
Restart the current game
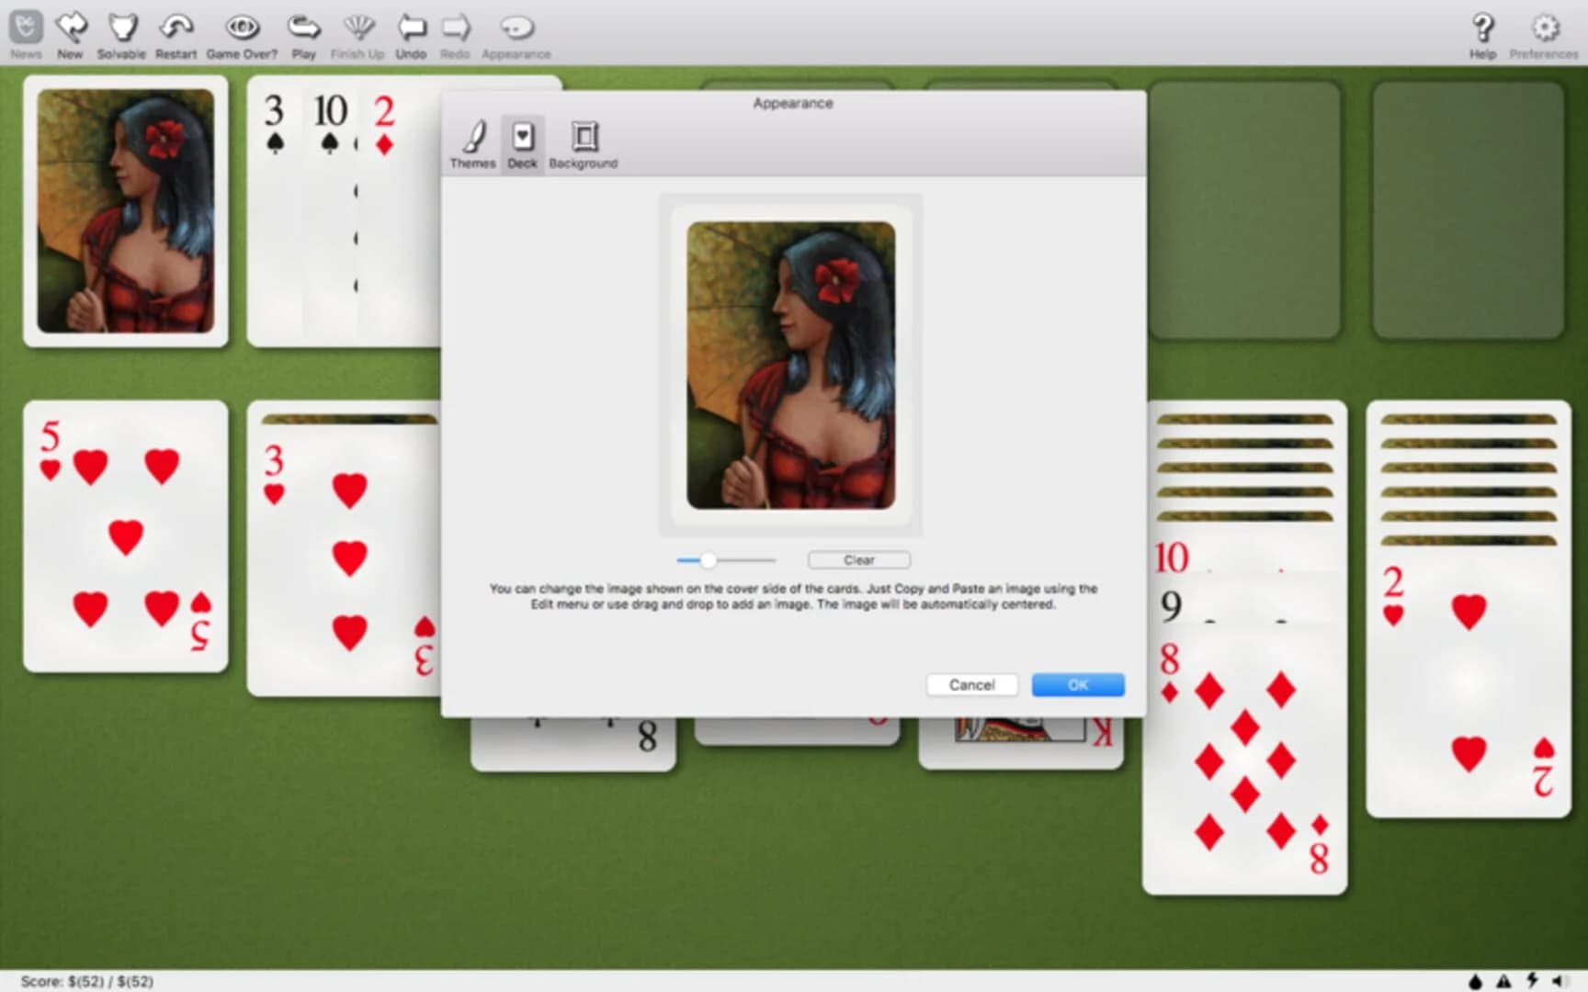pos(176,28)
